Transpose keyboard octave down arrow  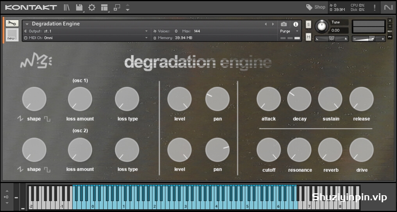pyautogui.click(x=7, y=203)
